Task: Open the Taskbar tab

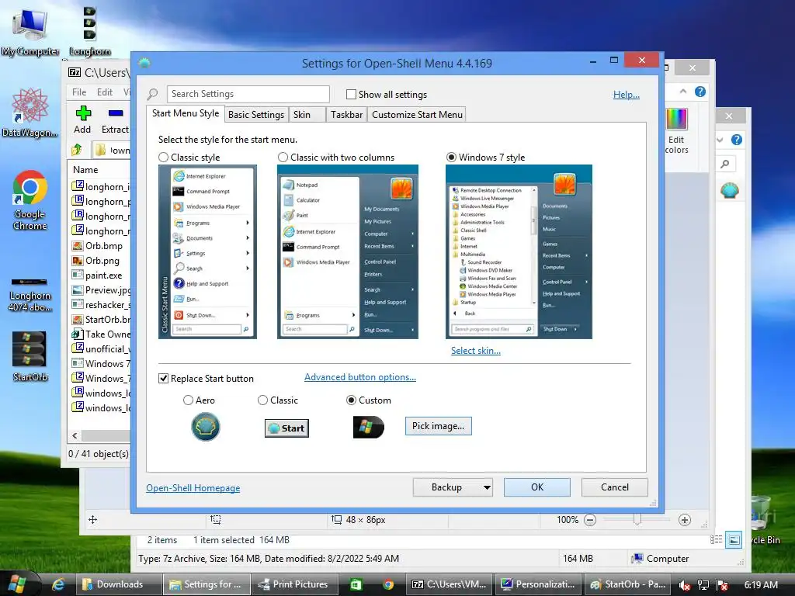Action: (347, 115)
